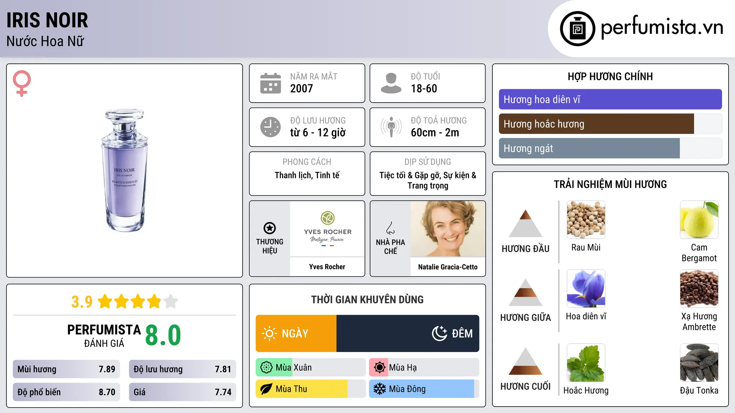Click the Hương hoắc hương accord bar
Viewport: 735px width, 413px height.
coord(610,124)
